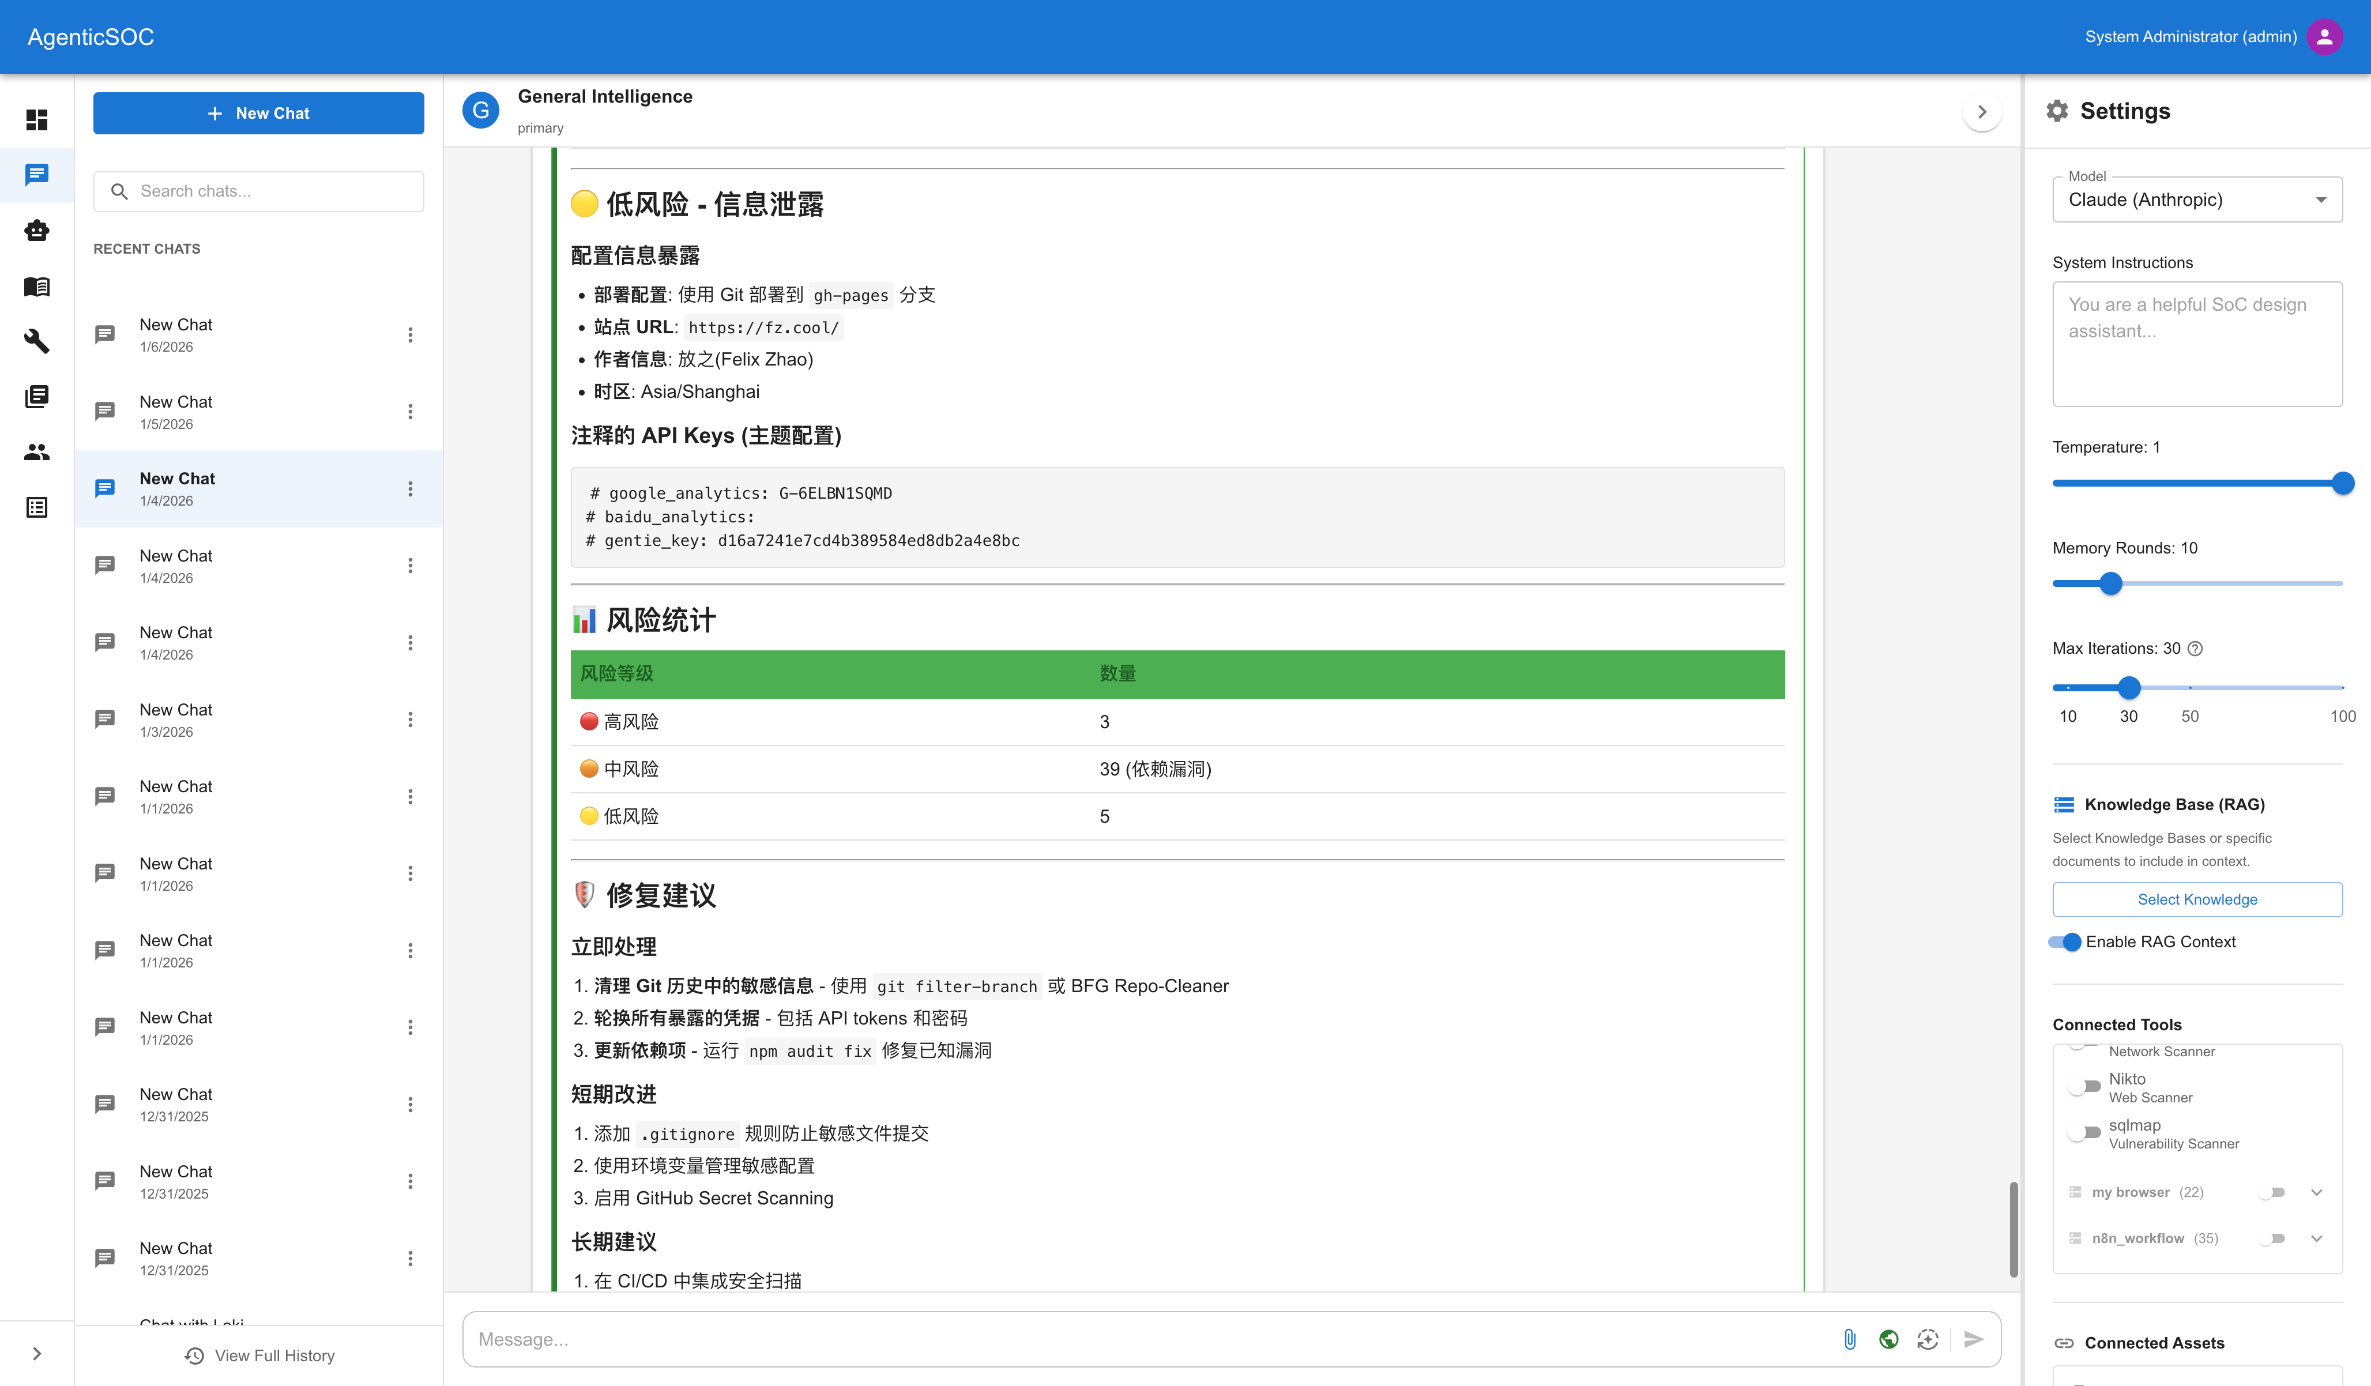Click the users group icon in sidebar
This screenshot has height=1386, width=2371.
[x=37, y=453]
